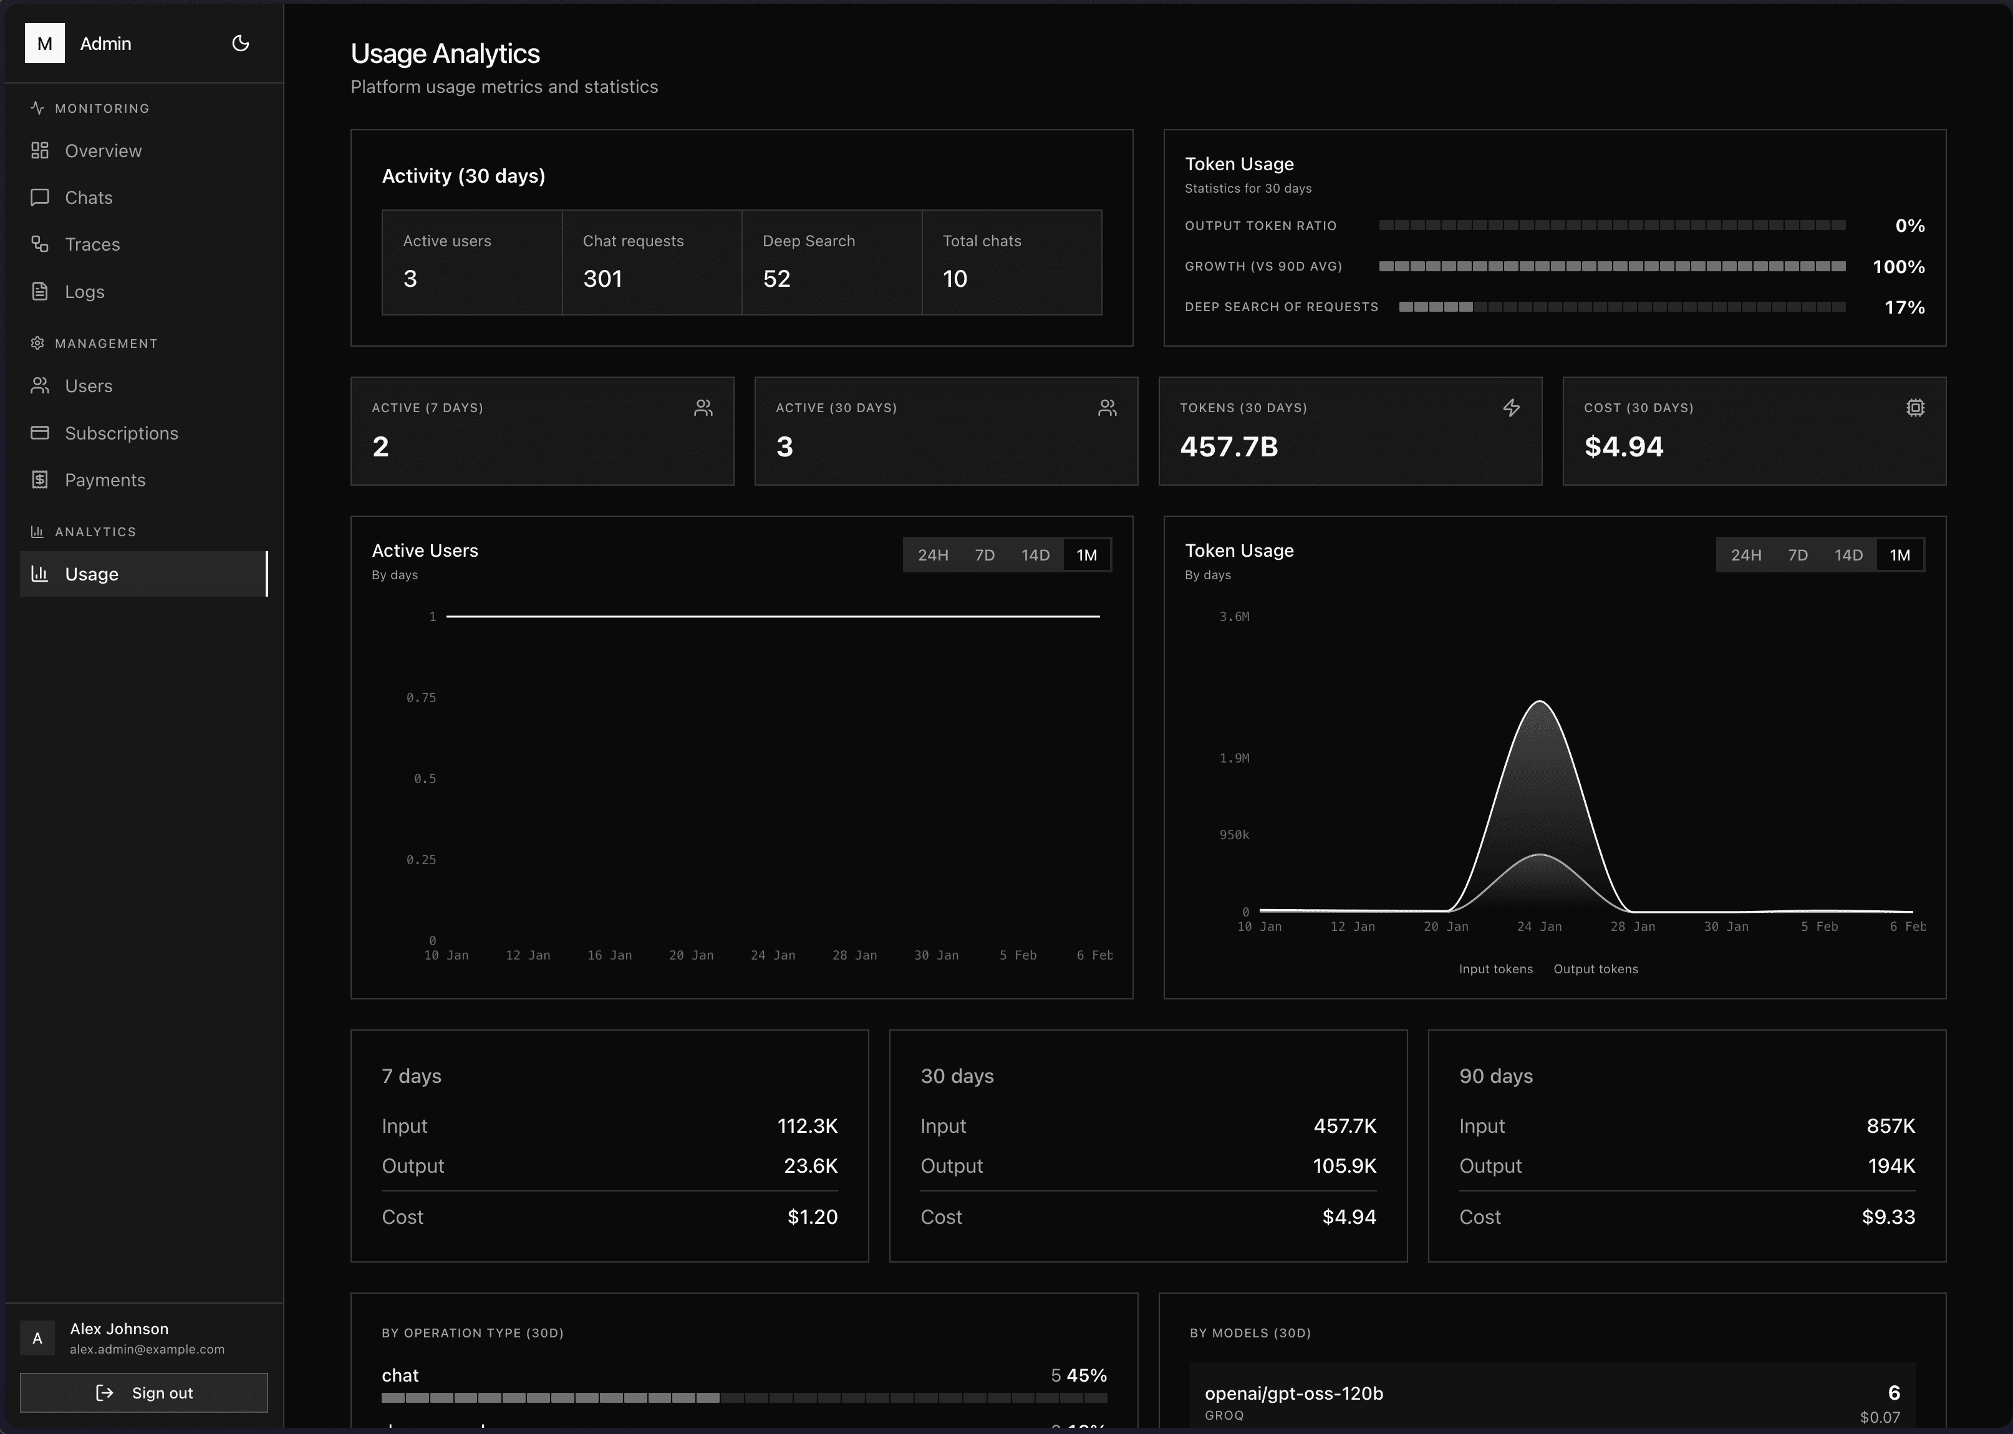Toggle dark mode with the moon icon
The image size is (2013, 1434).
coord(241,42)
